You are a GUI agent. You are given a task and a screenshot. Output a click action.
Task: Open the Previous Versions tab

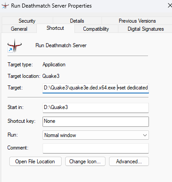(x=137, y=21)
